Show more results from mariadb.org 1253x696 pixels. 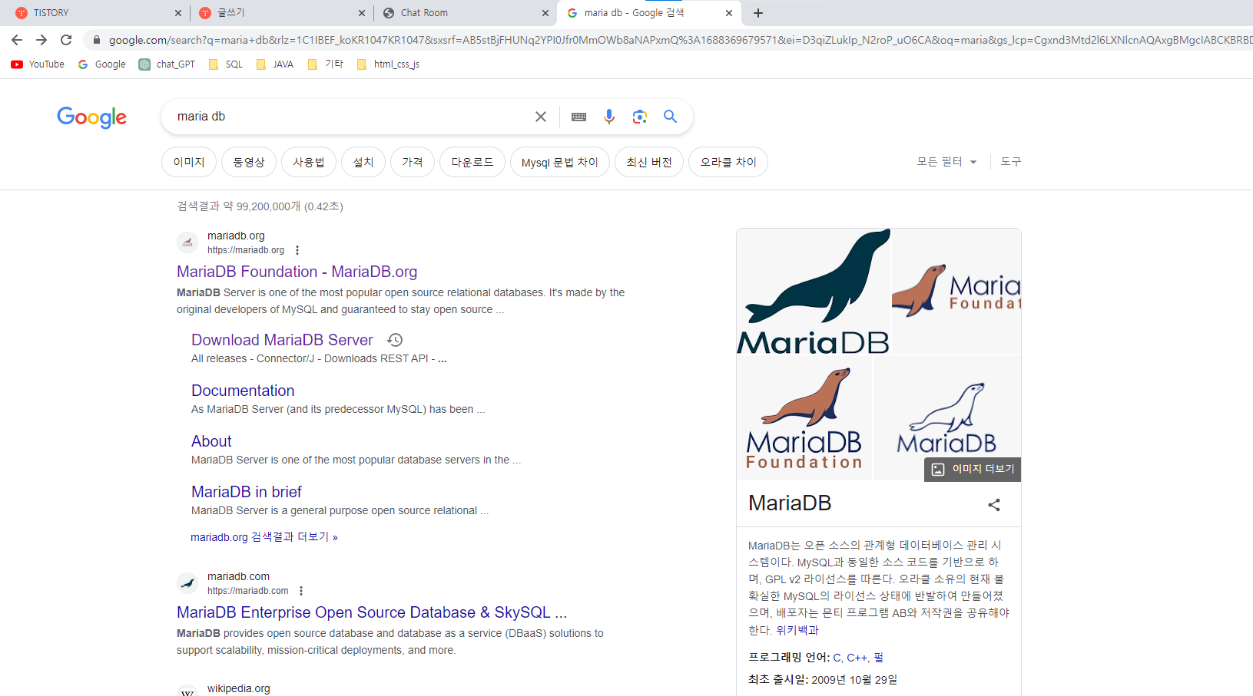click(x=264, y=537)
